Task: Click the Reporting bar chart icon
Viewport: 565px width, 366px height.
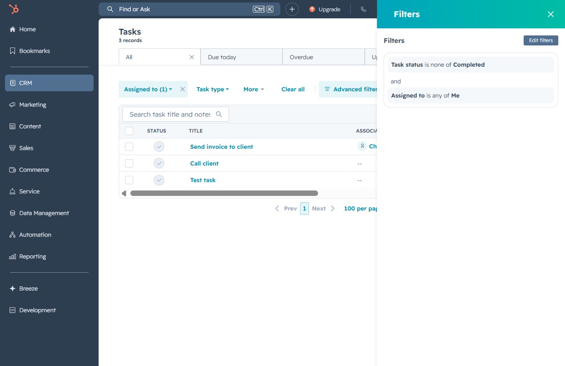Action: (x=13, y=256)
